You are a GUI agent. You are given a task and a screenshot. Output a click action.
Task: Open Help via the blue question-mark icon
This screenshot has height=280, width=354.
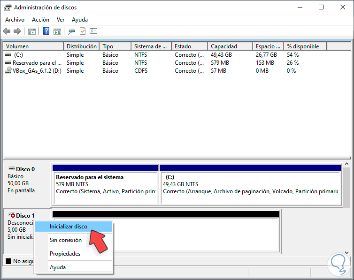(46, 31)
